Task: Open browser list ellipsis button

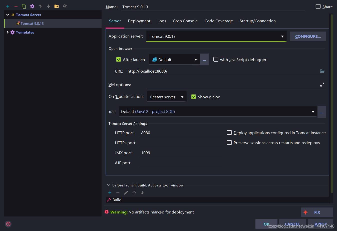Action: pyautogui.click(x=204, y=60)
